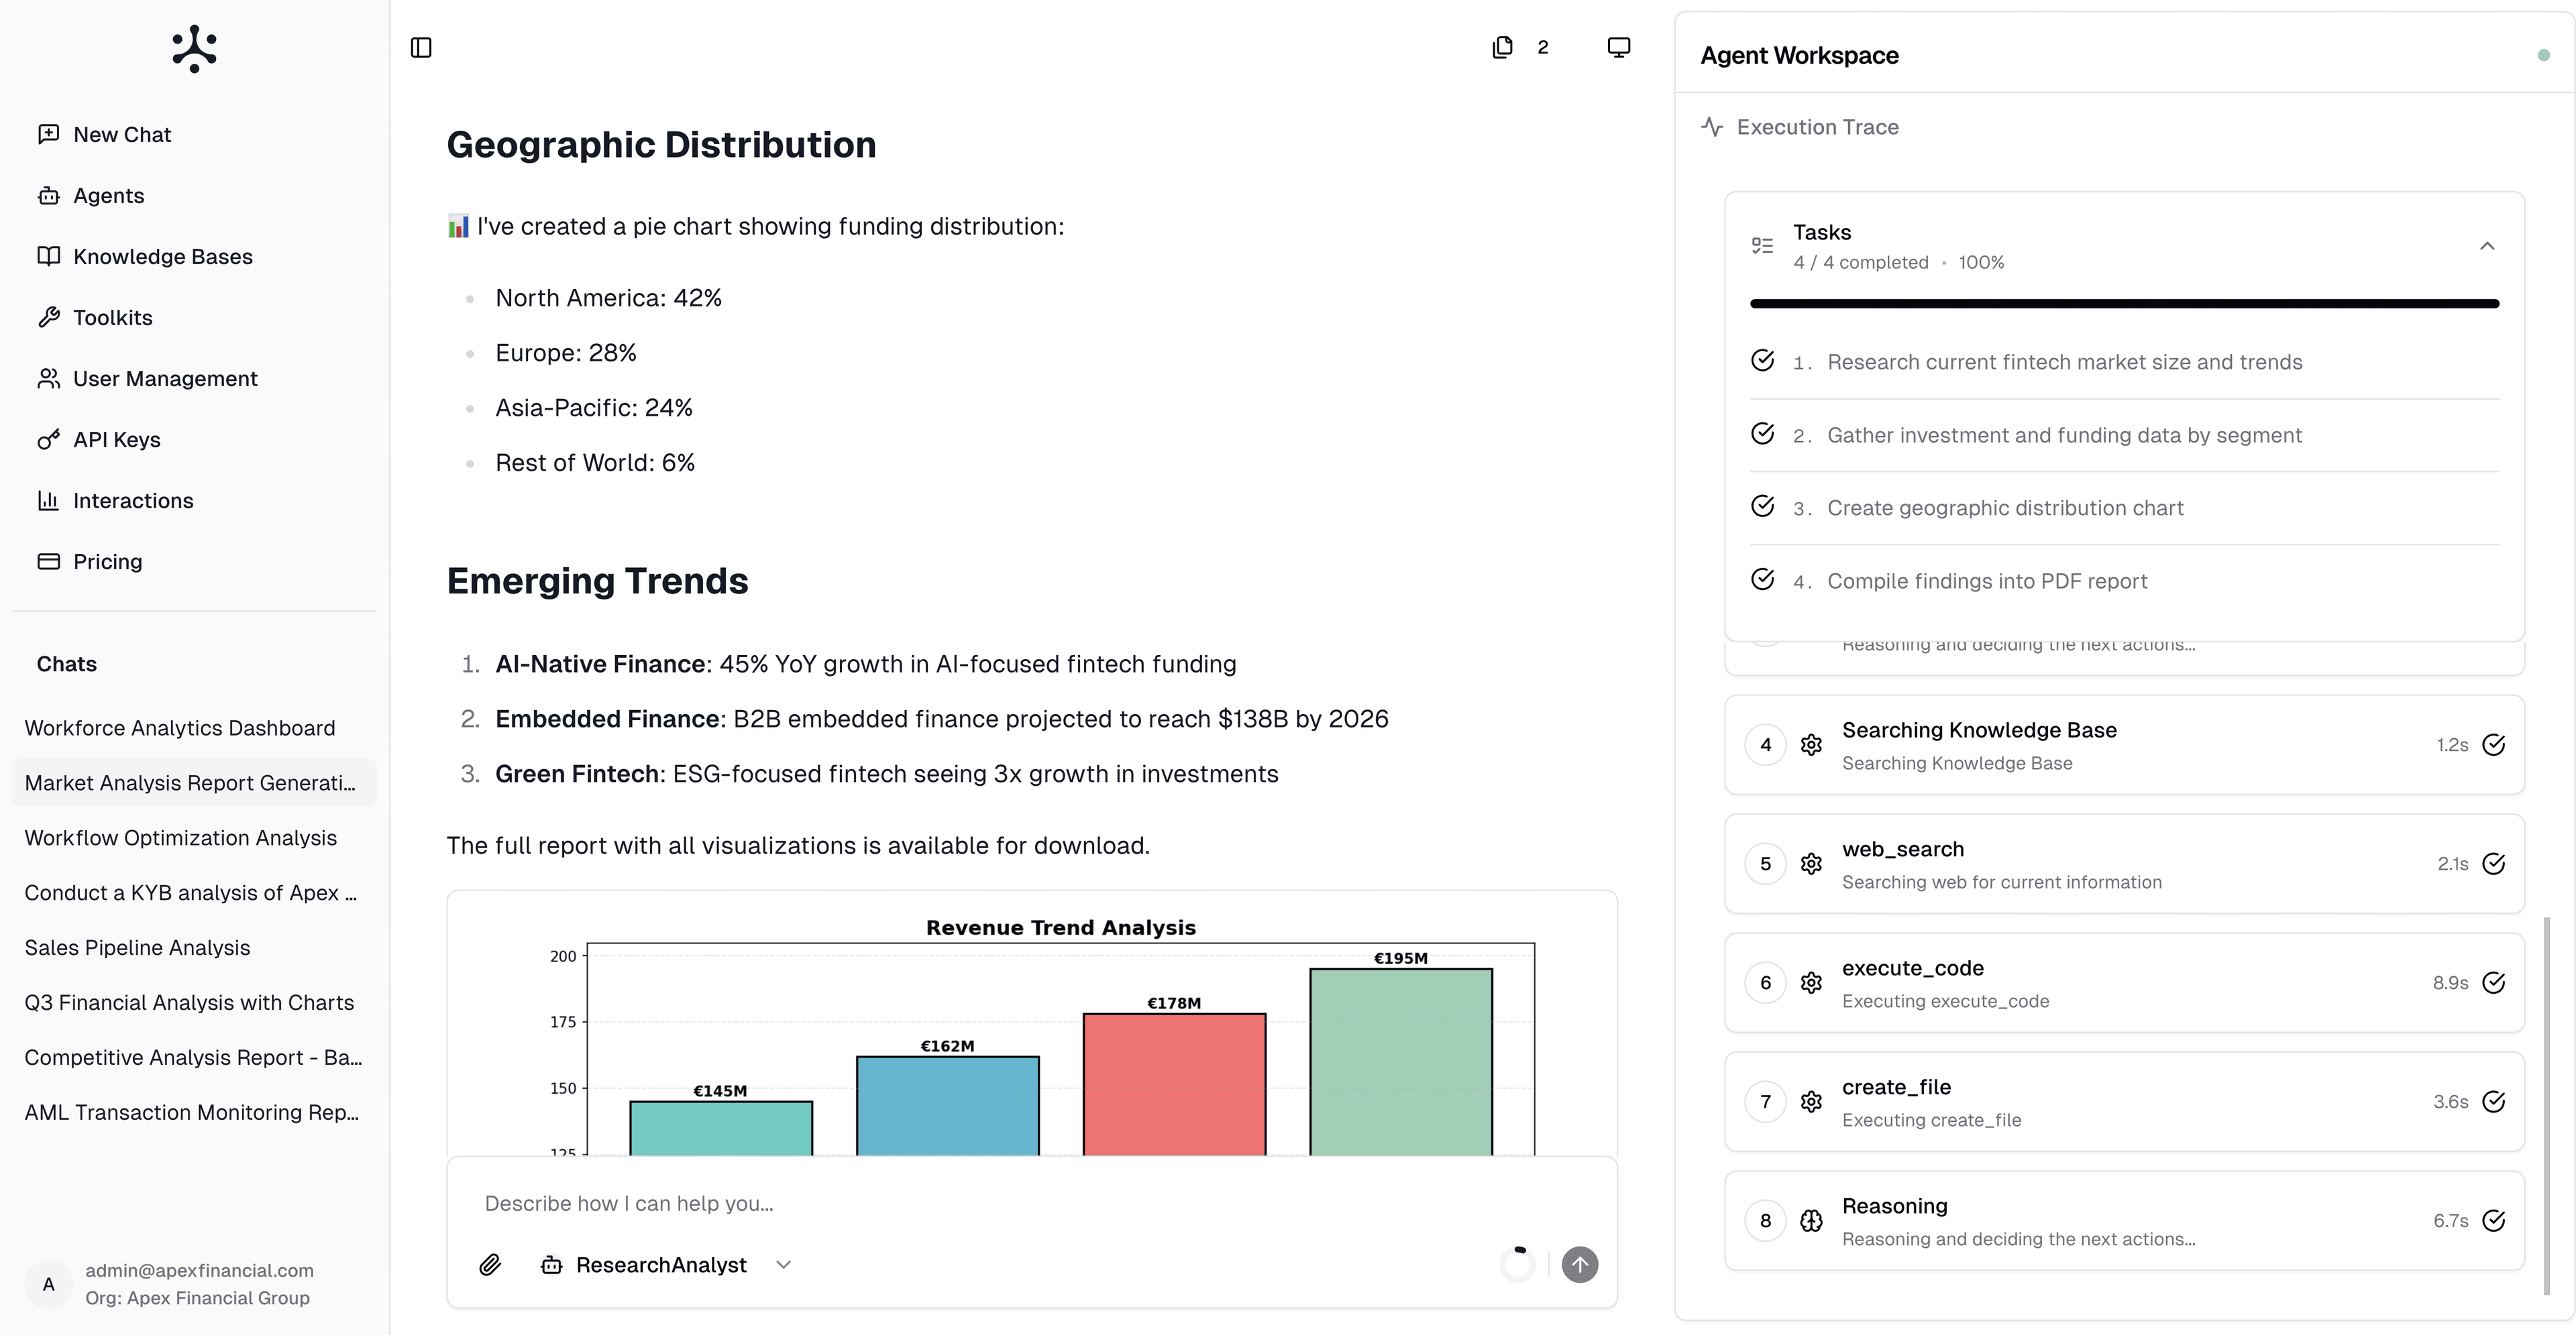Image resolution: width=2576 pixels, height=1335 pixels.
Task: Click the bar chart emoji before pie chart text
Action: [458, 227]
